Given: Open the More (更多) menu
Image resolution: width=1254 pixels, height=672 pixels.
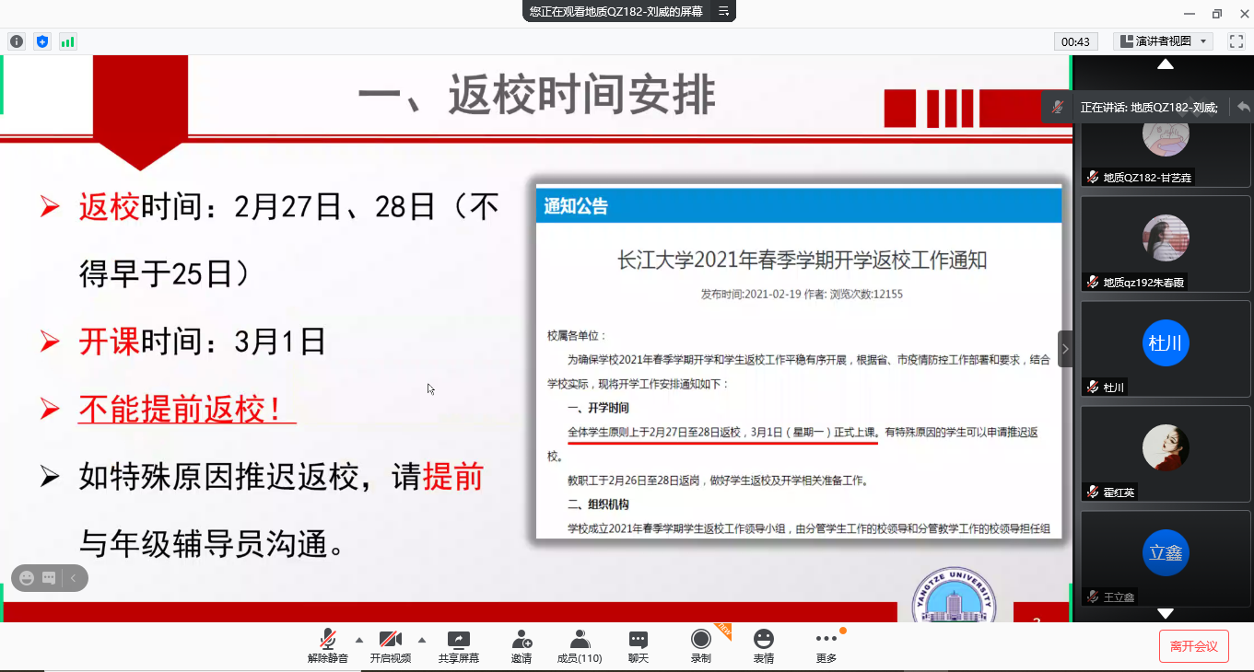Looking at the screenshot, I should [826, 645].
